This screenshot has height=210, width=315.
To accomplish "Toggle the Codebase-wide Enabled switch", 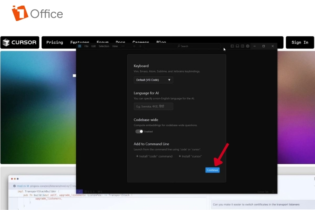I will (139, 132).
